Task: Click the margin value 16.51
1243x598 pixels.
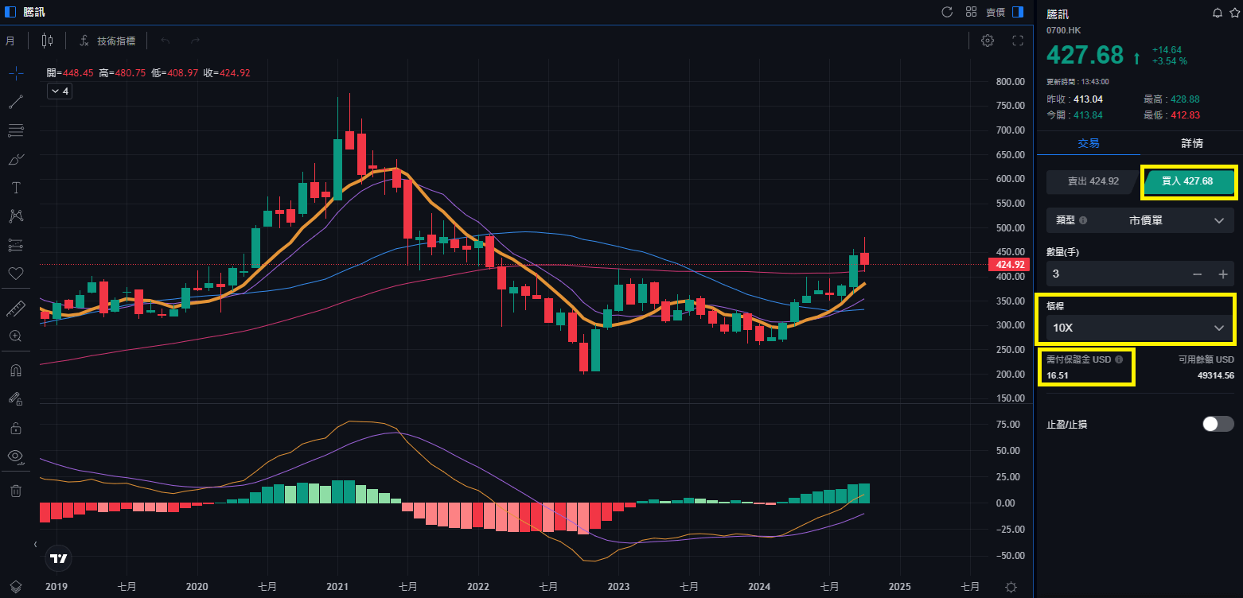Action: tap(1058, 375)
